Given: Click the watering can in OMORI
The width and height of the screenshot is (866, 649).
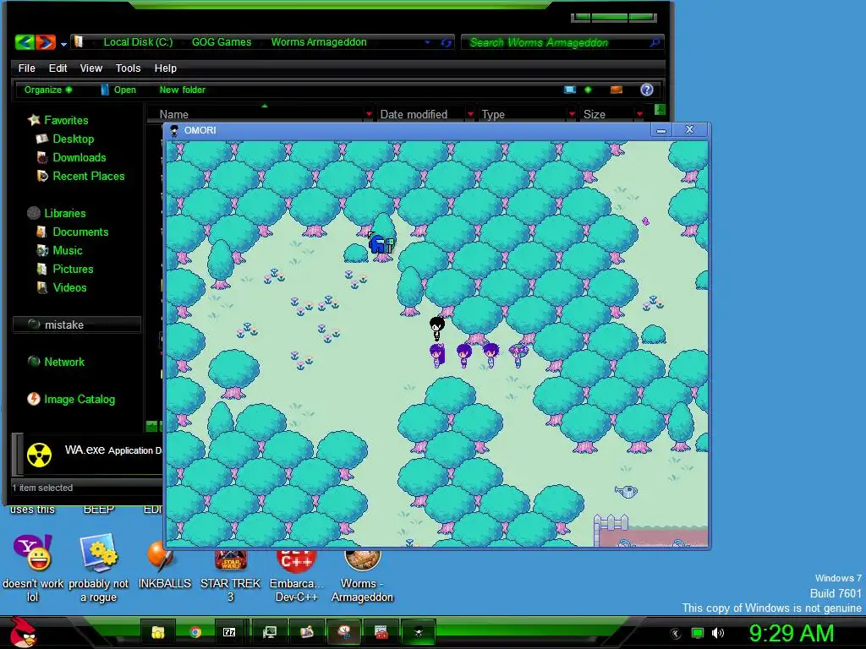Looking at the screenshot, I should click(x=627, y=491).
